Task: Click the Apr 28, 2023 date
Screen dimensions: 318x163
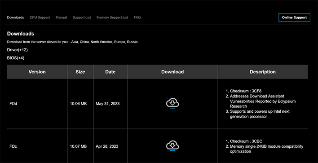Action: tap(107, 146)
